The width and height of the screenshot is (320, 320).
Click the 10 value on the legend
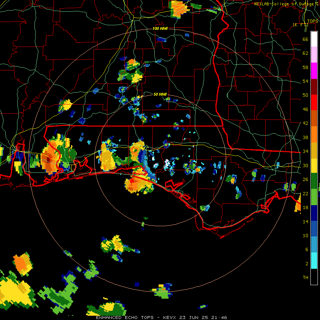pos(305,235)
